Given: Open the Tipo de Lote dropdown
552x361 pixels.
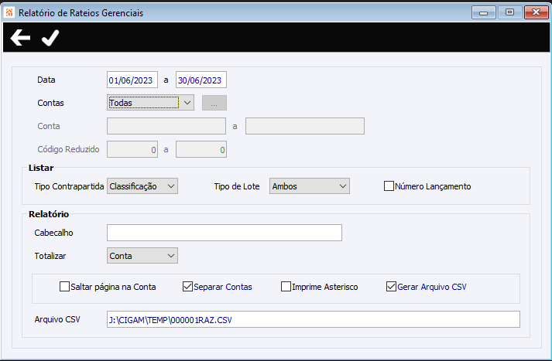Looking at the screenshot, I should (310, 186).
